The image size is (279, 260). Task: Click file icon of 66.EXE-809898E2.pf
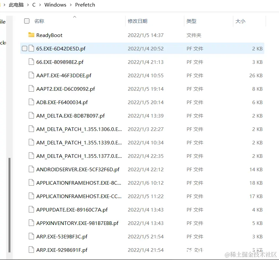coord(31,62)
